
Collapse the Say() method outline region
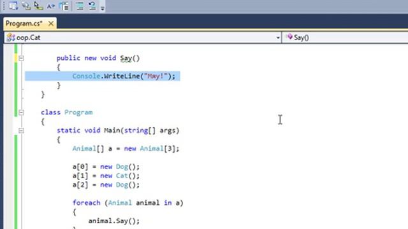click(x=21, y=58)
